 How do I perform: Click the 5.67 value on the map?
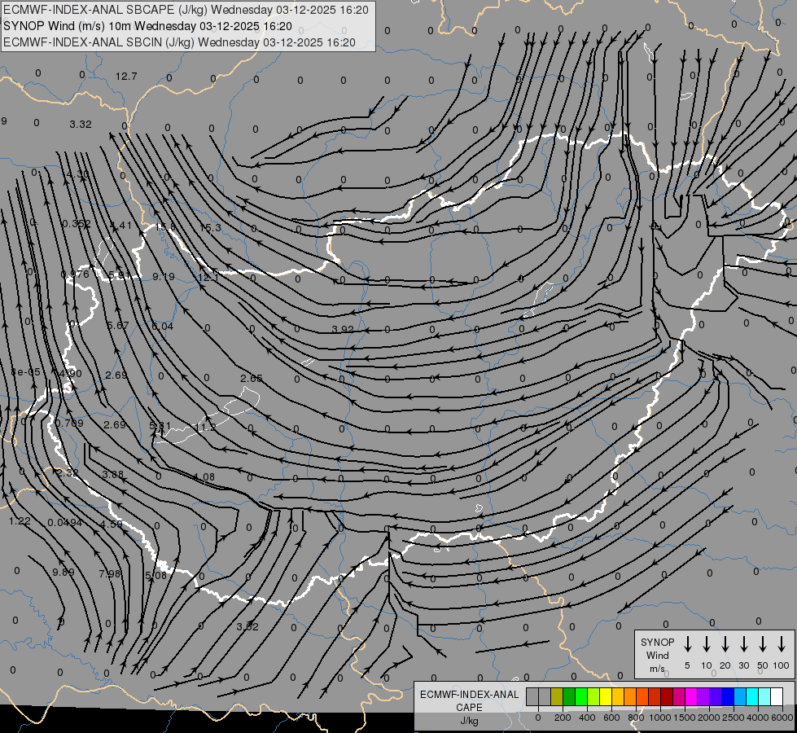(x=118, y=326)
